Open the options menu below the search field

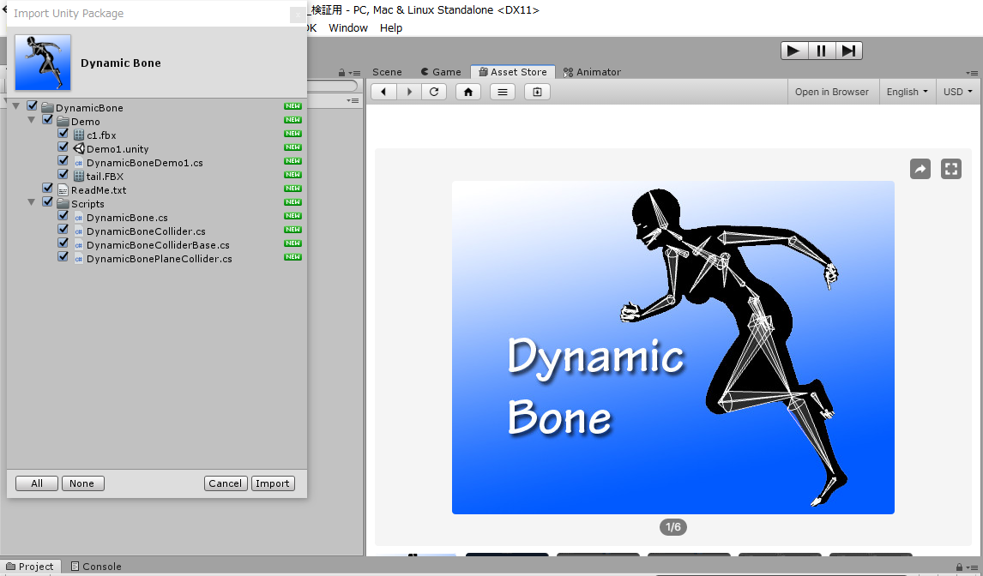point(353,101)
